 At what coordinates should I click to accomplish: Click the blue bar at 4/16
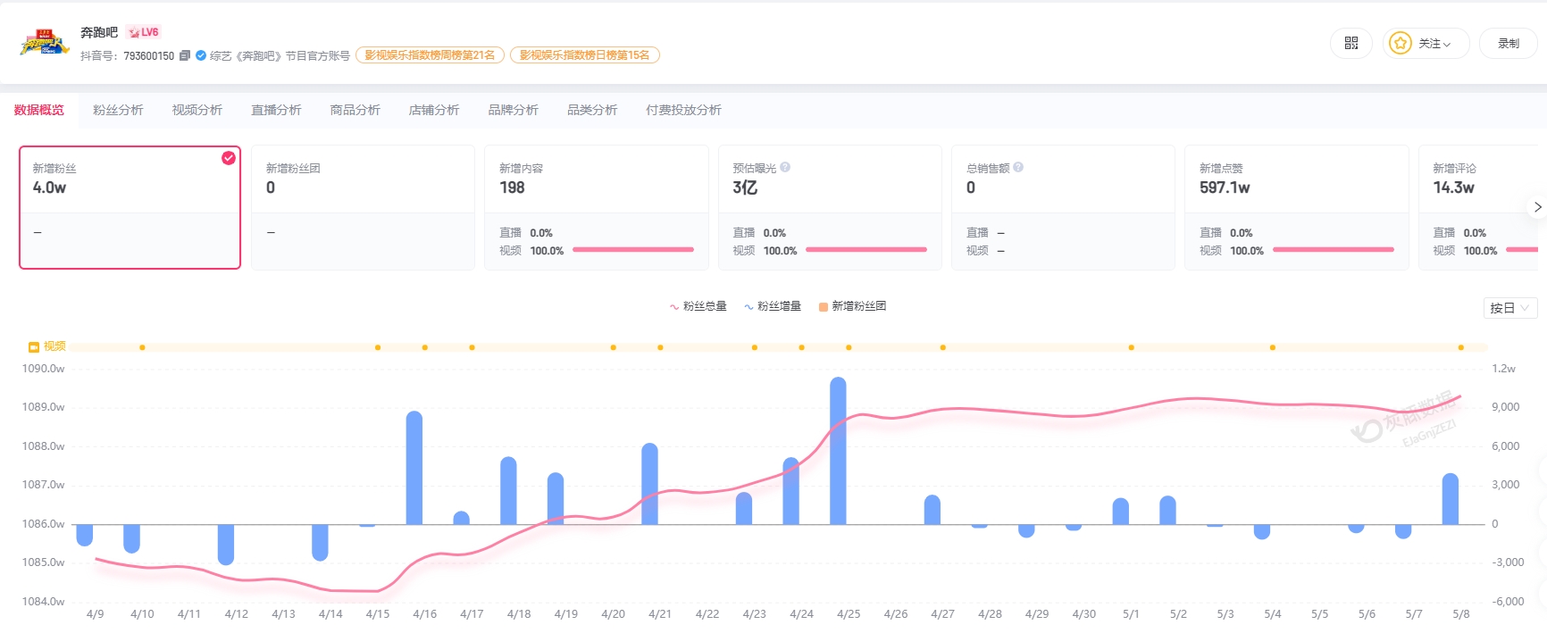click(414, 468)
